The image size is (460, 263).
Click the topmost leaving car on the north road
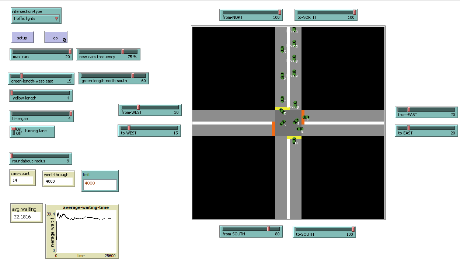click(294, 29)
